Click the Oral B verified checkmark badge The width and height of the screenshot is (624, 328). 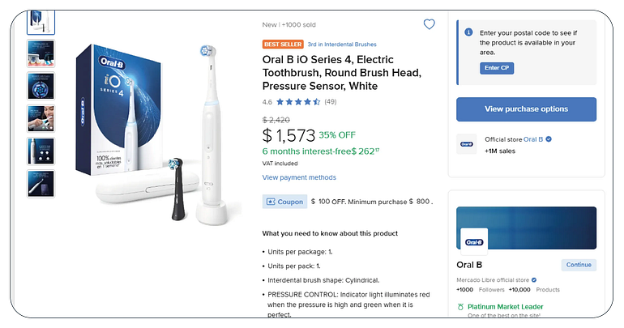[549, 139]
